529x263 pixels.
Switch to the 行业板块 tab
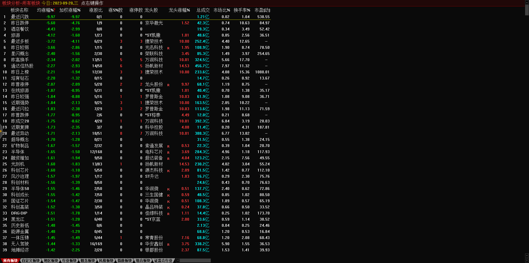(x=69, y=260)
